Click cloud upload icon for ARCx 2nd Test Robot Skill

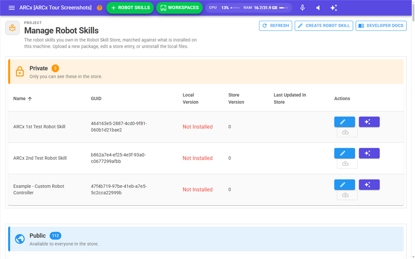[x=347, y=163]
